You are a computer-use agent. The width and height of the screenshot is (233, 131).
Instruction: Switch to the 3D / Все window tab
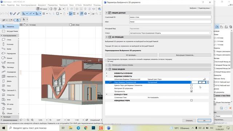coord(74,25)
